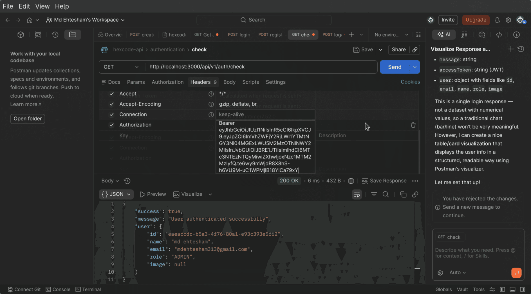This screenshot has height=294, width=531.
Task: Select the Files folder sidebar icon
Action: 73,35
